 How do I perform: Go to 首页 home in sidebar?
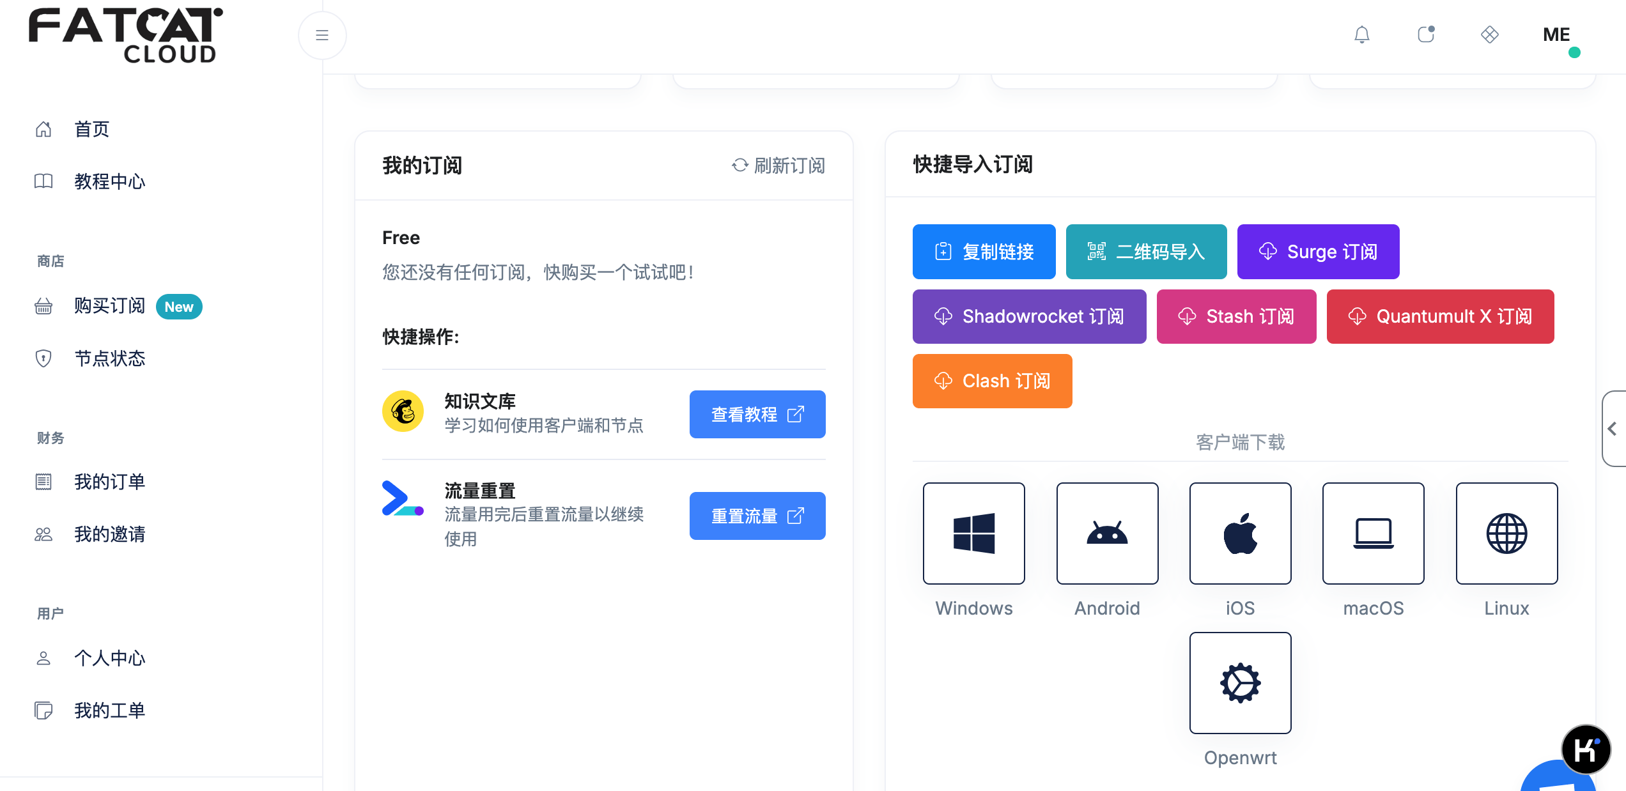click(92, 129)
